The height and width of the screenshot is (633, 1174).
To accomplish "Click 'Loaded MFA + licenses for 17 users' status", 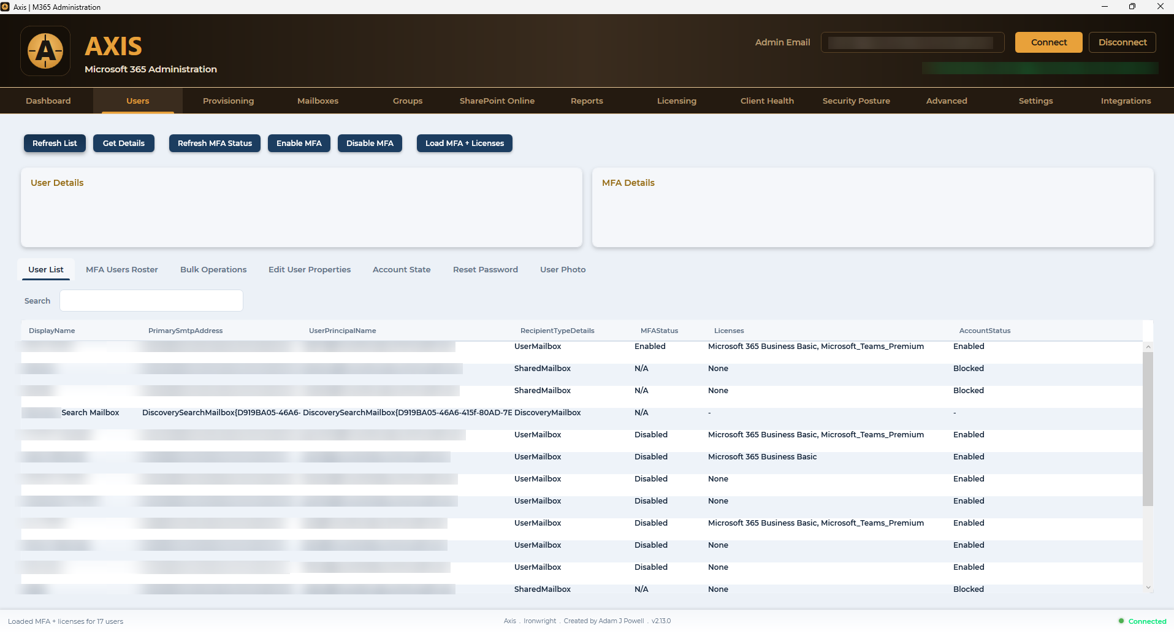I will (x=66, y=621).
